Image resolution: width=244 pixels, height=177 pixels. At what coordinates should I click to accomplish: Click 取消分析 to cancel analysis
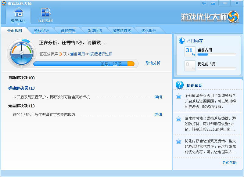click(x=153, y=63)
